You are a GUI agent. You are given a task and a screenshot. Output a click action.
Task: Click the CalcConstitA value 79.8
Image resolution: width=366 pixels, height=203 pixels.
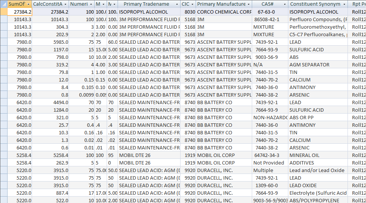tap(51, 72)
